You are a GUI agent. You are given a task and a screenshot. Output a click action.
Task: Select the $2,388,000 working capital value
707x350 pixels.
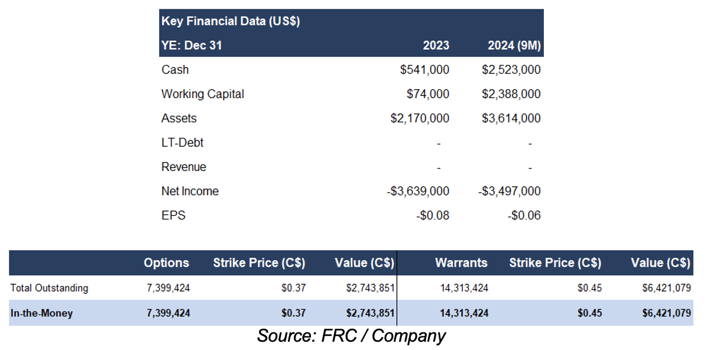pyautogui.click(x=511, y=94)
